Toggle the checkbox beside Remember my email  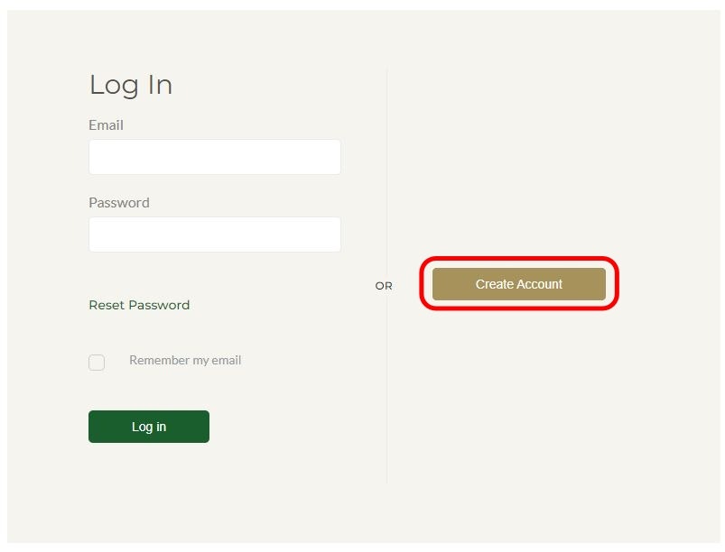(97, 363)
